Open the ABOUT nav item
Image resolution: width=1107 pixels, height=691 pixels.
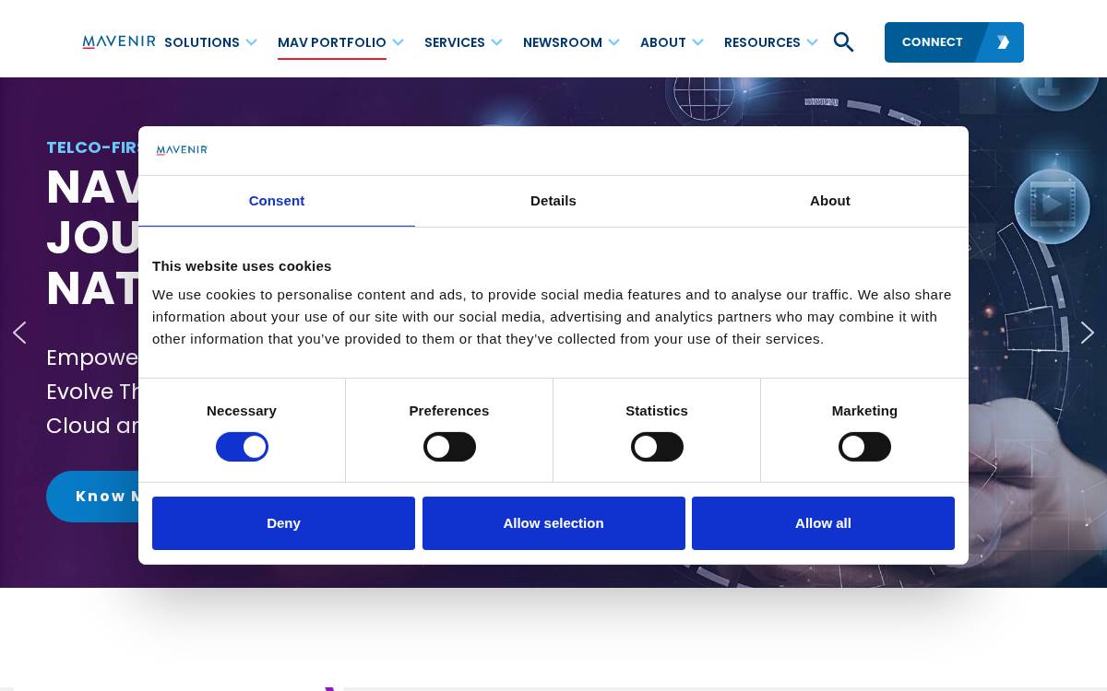[663, 42]
